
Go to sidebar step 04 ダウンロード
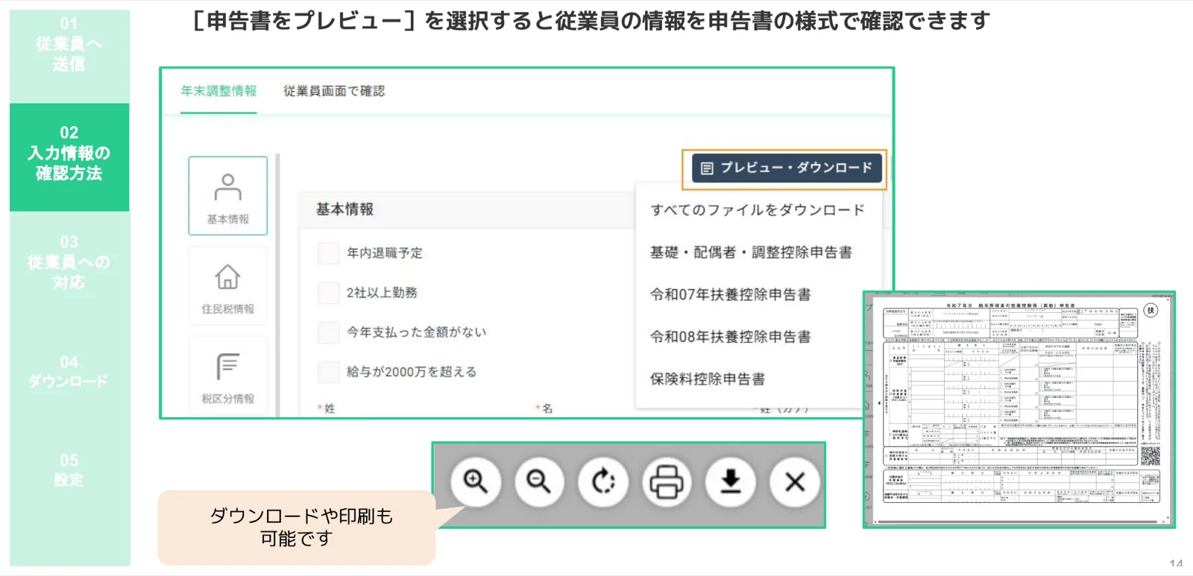(x=69, y=371)
